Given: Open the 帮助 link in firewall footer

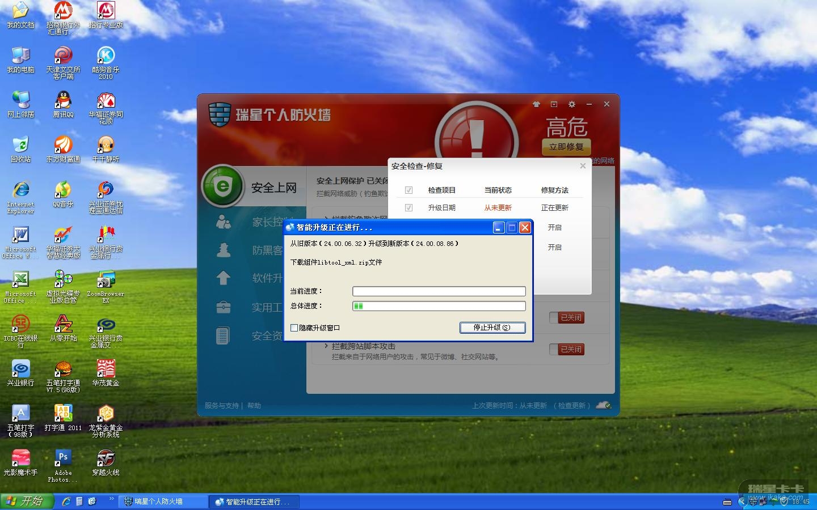Looking at the screenshot, I should pyautogui.click(x=254, y=406).
